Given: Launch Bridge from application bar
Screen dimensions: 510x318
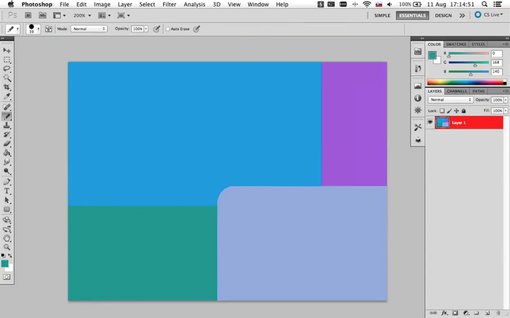Looking at the screenshot, I should tap(28, 15).
